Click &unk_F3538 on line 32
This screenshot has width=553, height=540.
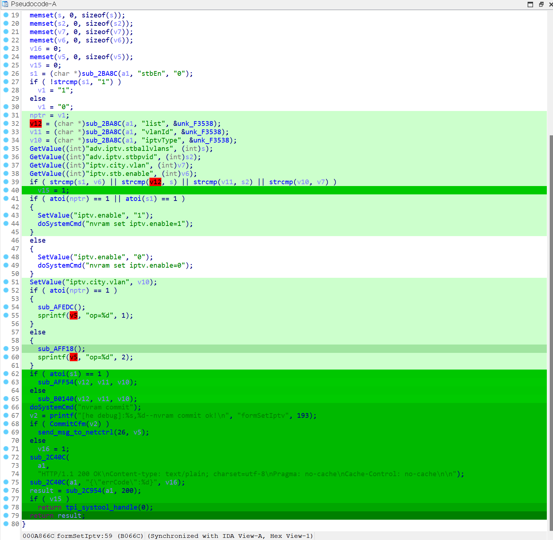click(x=193, y=124)
